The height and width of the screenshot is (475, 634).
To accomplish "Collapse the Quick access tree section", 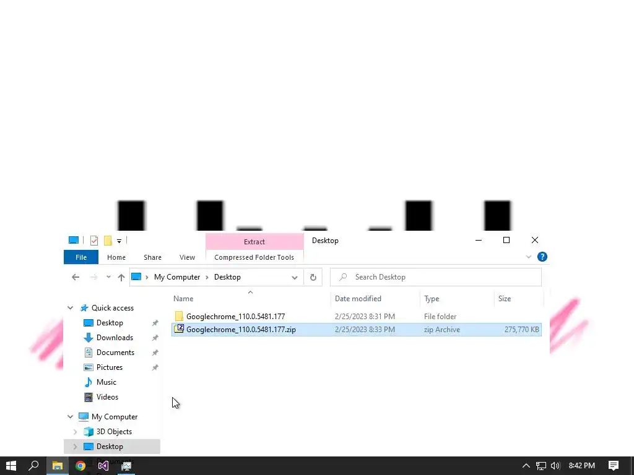I will (x=71, y=308).
